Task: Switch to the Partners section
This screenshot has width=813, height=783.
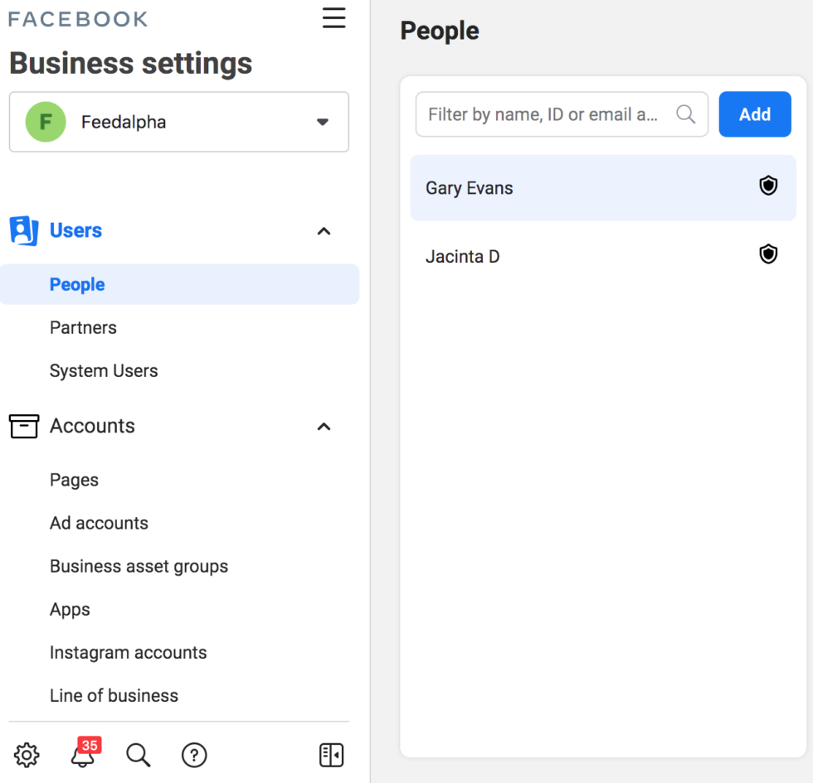Action: coord(83,327)
